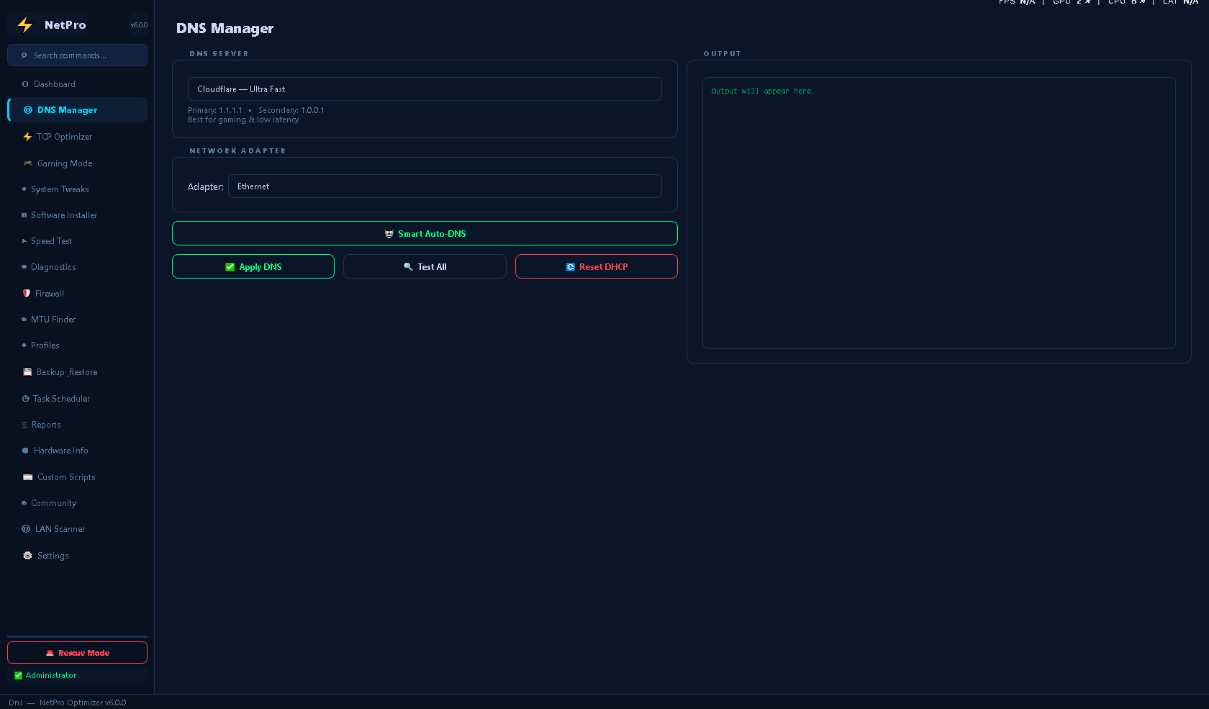1209x709 pixels.
Task: Click the green check icon in Apply DNS
Action: click(x=230, y=267)
